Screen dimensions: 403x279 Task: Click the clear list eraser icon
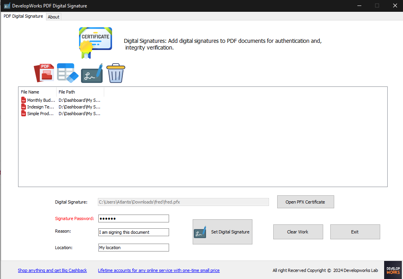pyautogui.click(x=68, y=73)
